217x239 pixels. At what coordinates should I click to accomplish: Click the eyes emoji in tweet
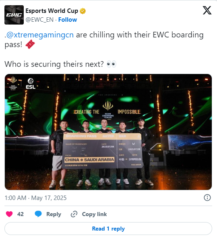pyautogui.click(x=112, y=64)
